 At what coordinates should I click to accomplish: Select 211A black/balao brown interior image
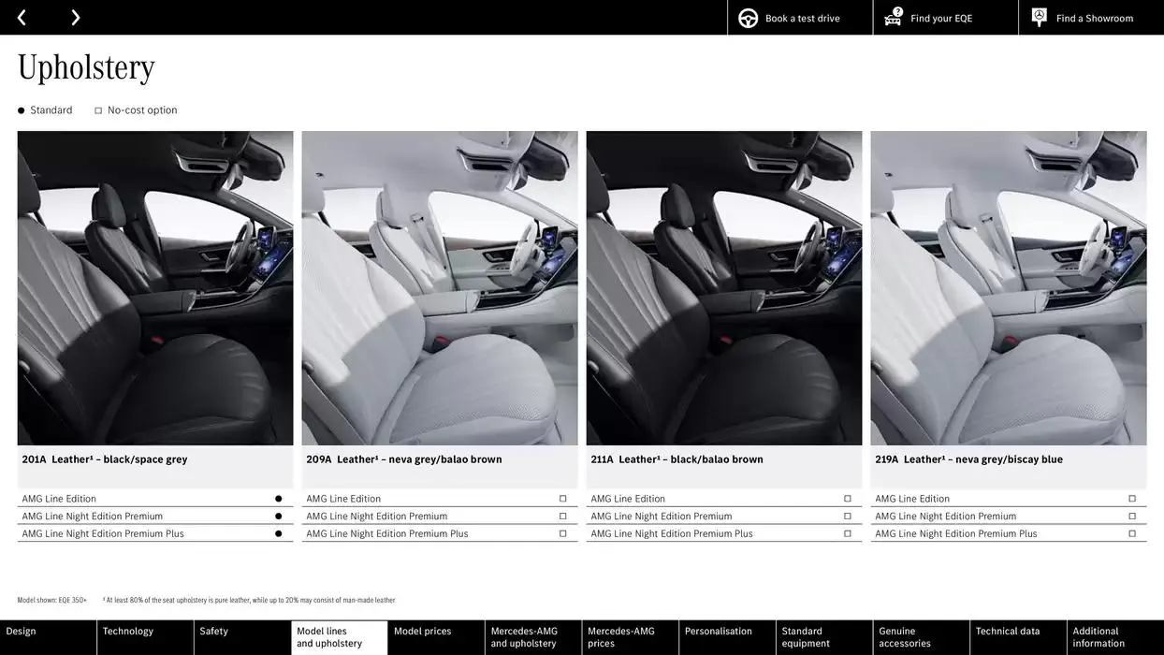[x=724, y=288]
